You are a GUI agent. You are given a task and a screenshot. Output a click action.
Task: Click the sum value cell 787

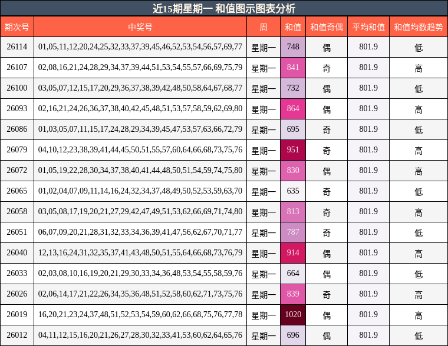click(x=293, y=232)
